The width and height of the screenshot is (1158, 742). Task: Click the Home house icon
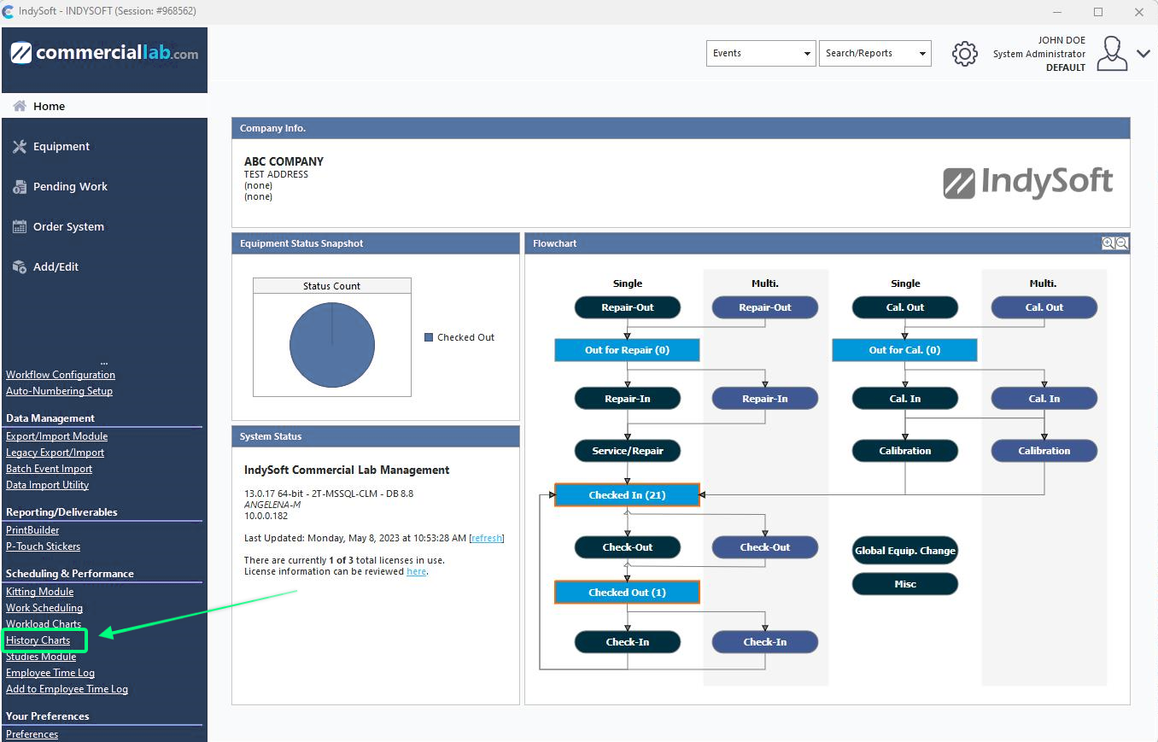point(20,106)
